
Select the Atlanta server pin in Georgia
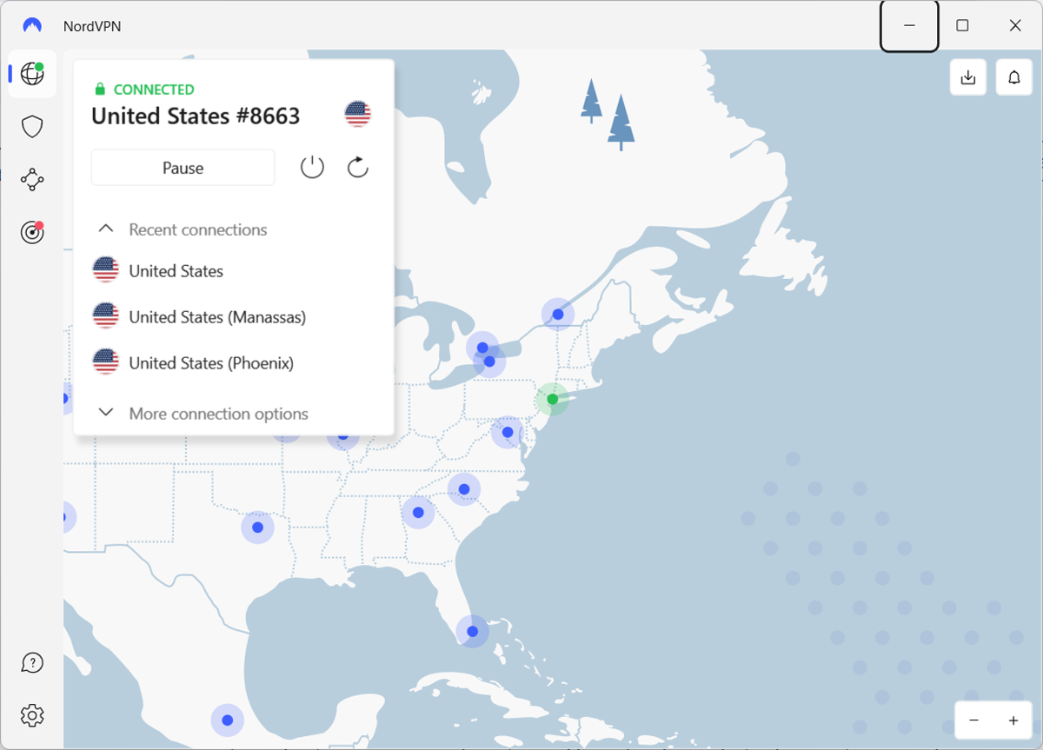point(418,513)
